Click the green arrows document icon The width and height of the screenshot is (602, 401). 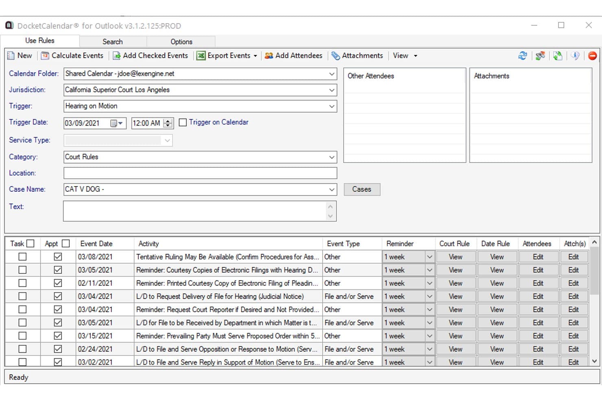pyautogui.click(x=558, y=56)
